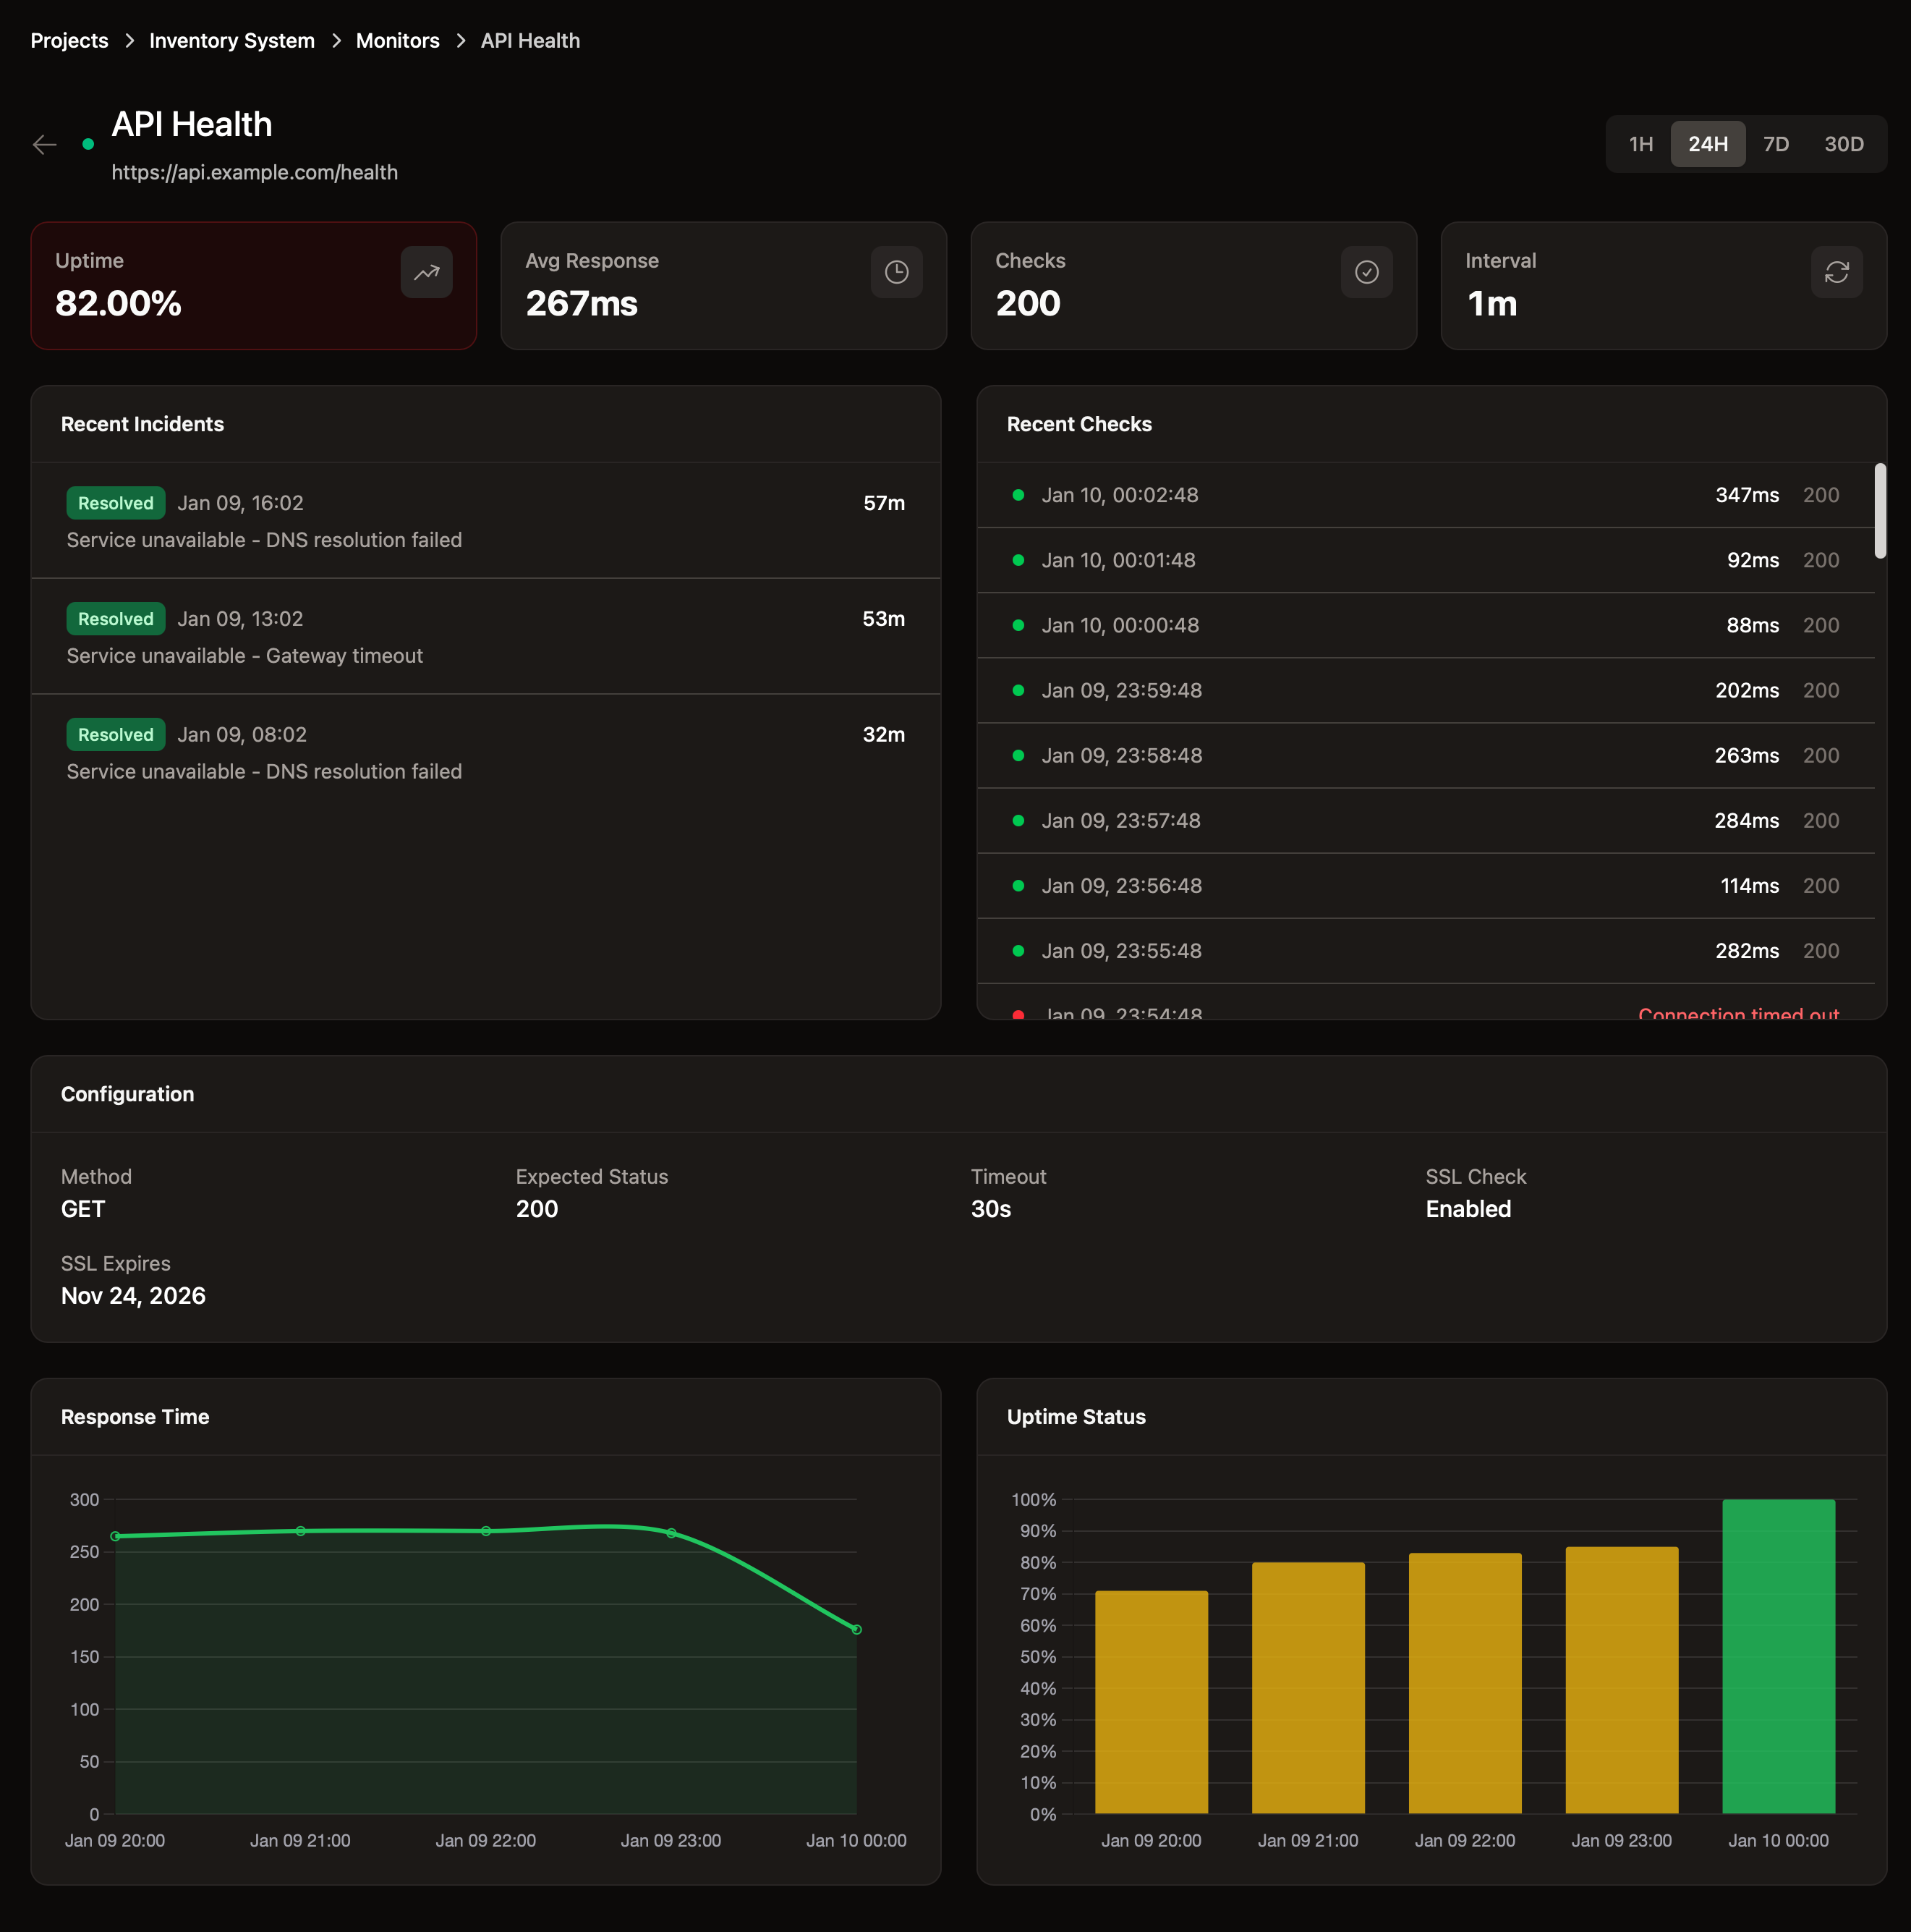This screenshot has width=1911, height=1932.
Task: Open the Projects breadcrumb link
Action: (69, 40)
